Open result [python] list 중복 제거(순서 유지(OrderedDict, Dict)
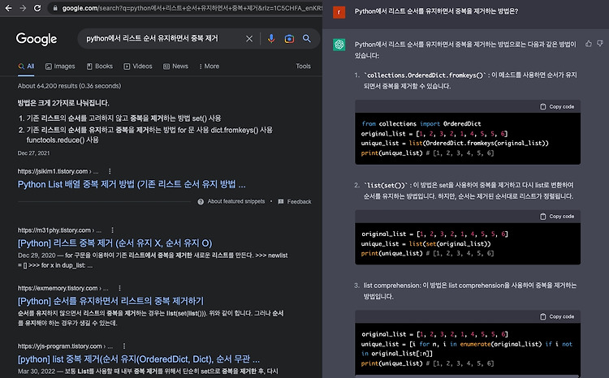The width and height of the screenshot is (609, 378). coord(139,359)
